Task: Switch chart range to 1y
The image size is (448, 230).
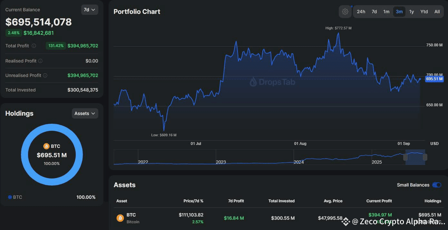Action: click(412, 12)
